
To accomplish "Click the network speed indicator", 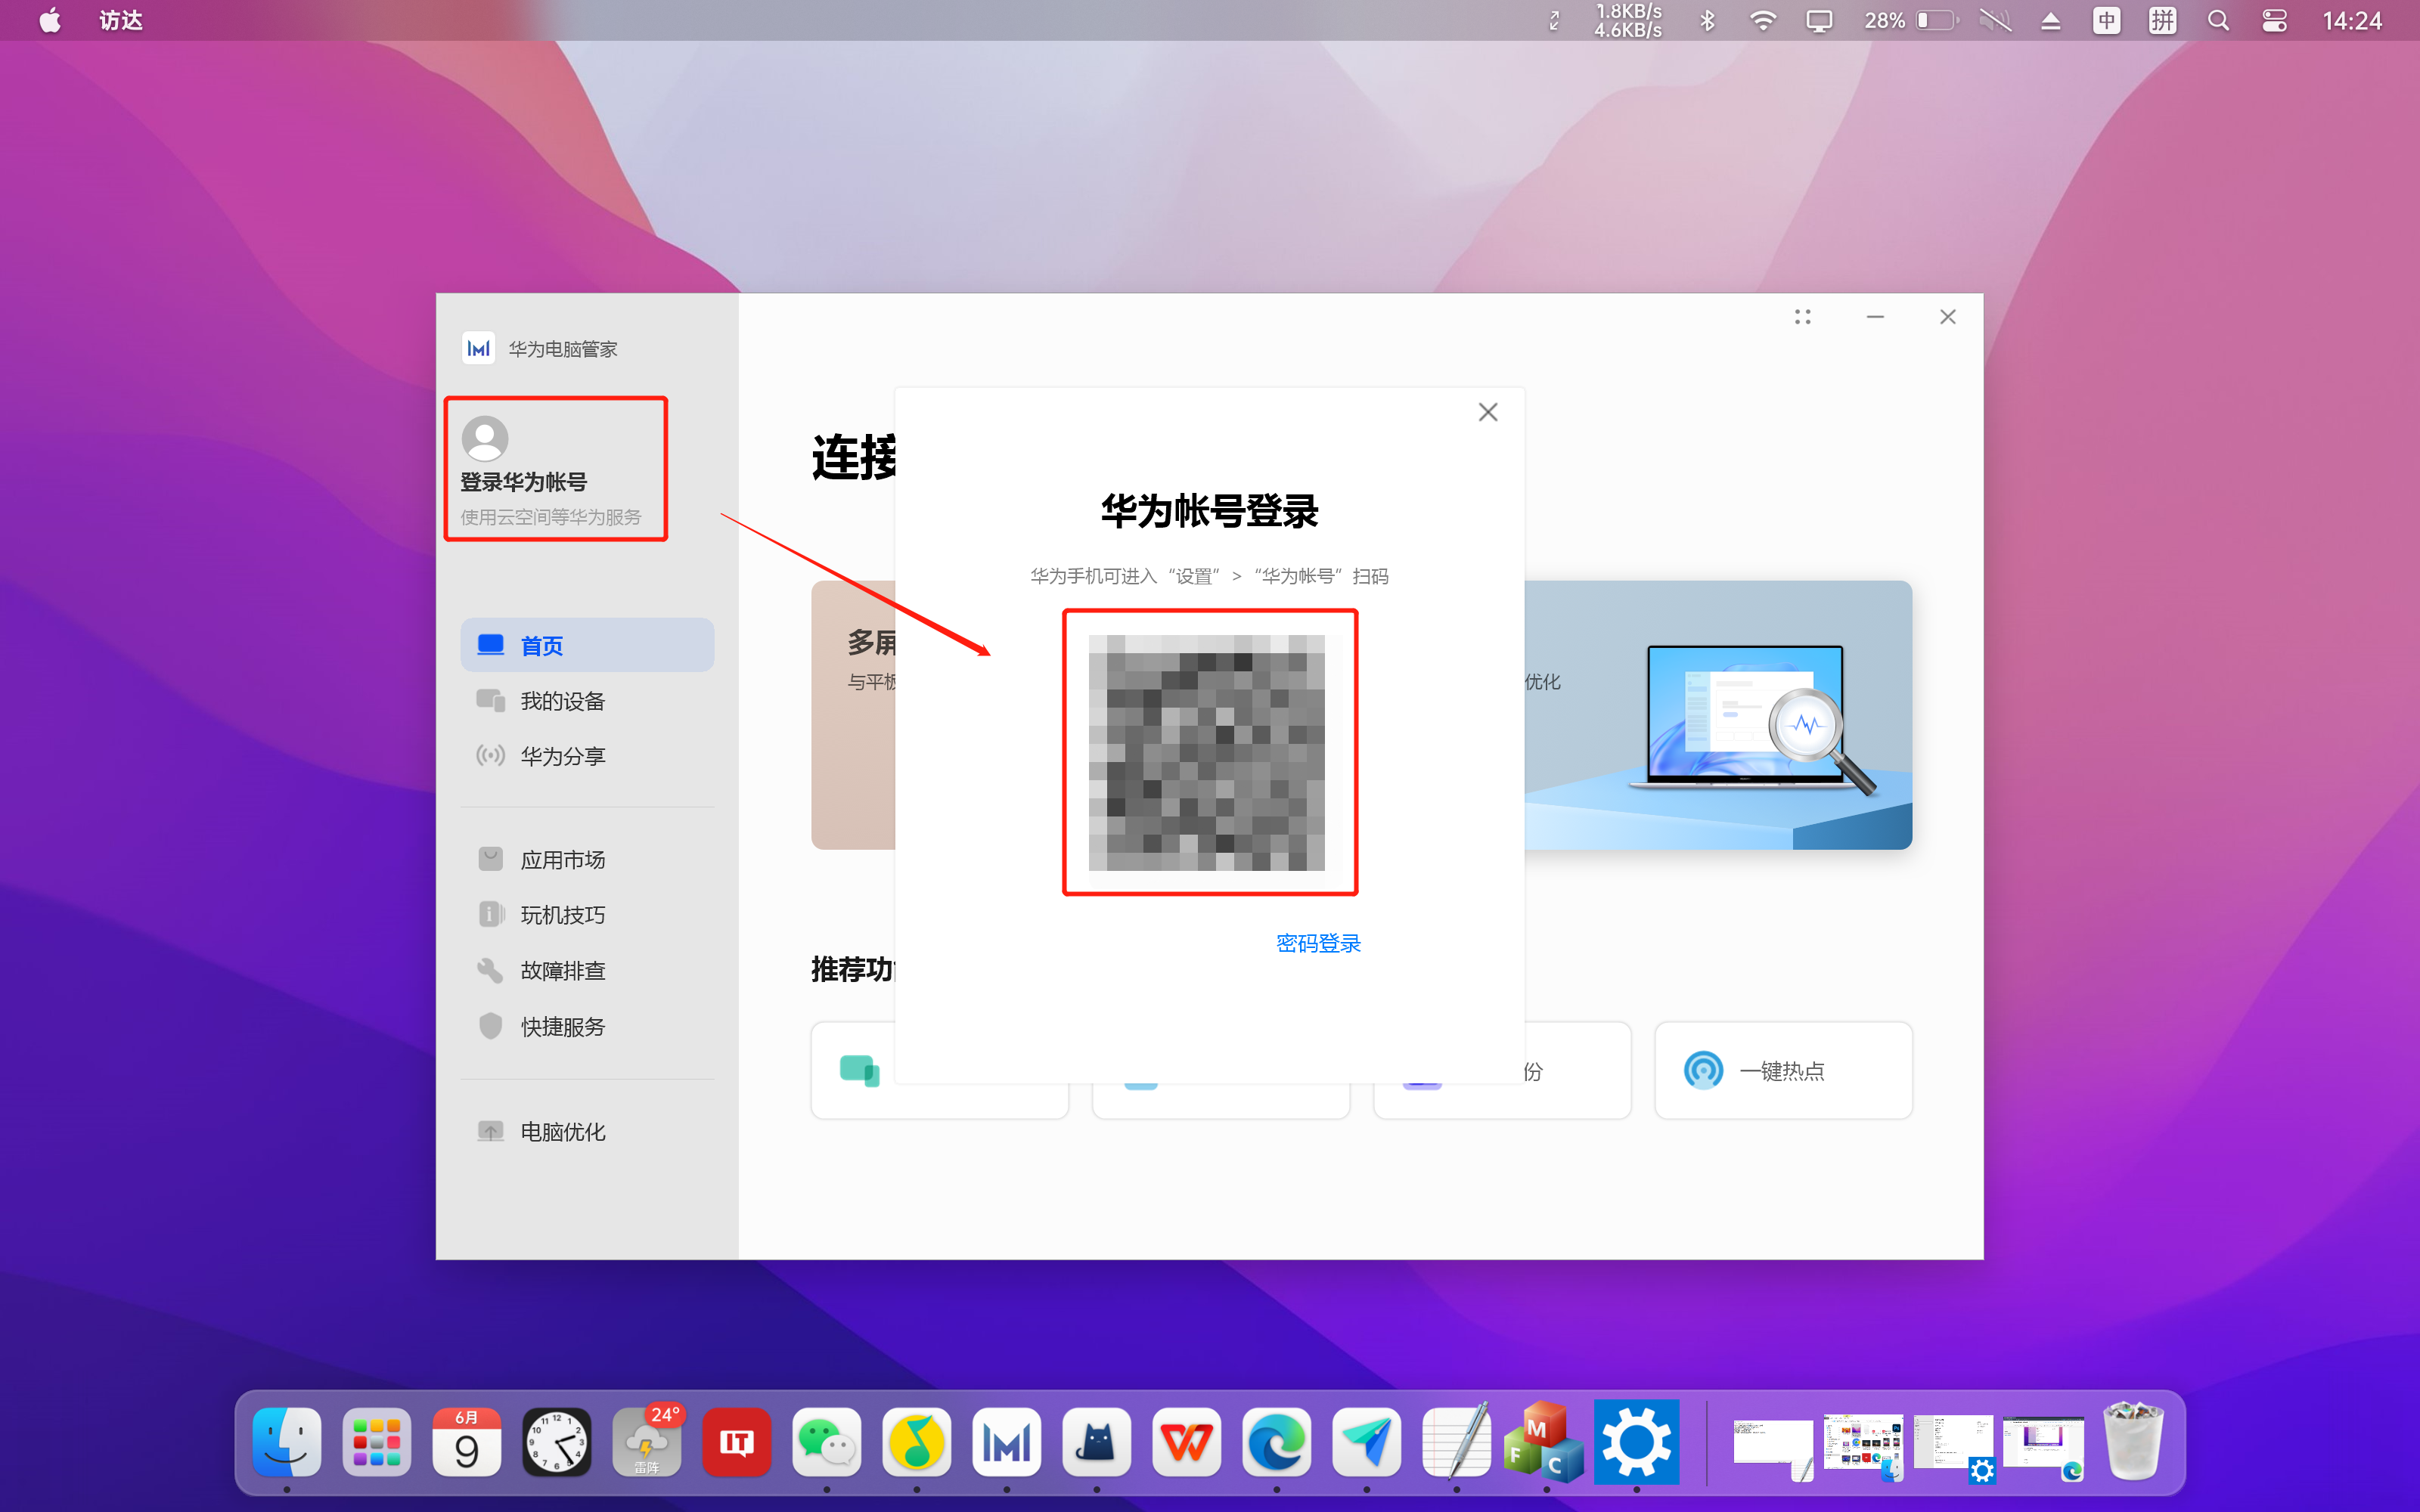I will [x=1628, y=20].
